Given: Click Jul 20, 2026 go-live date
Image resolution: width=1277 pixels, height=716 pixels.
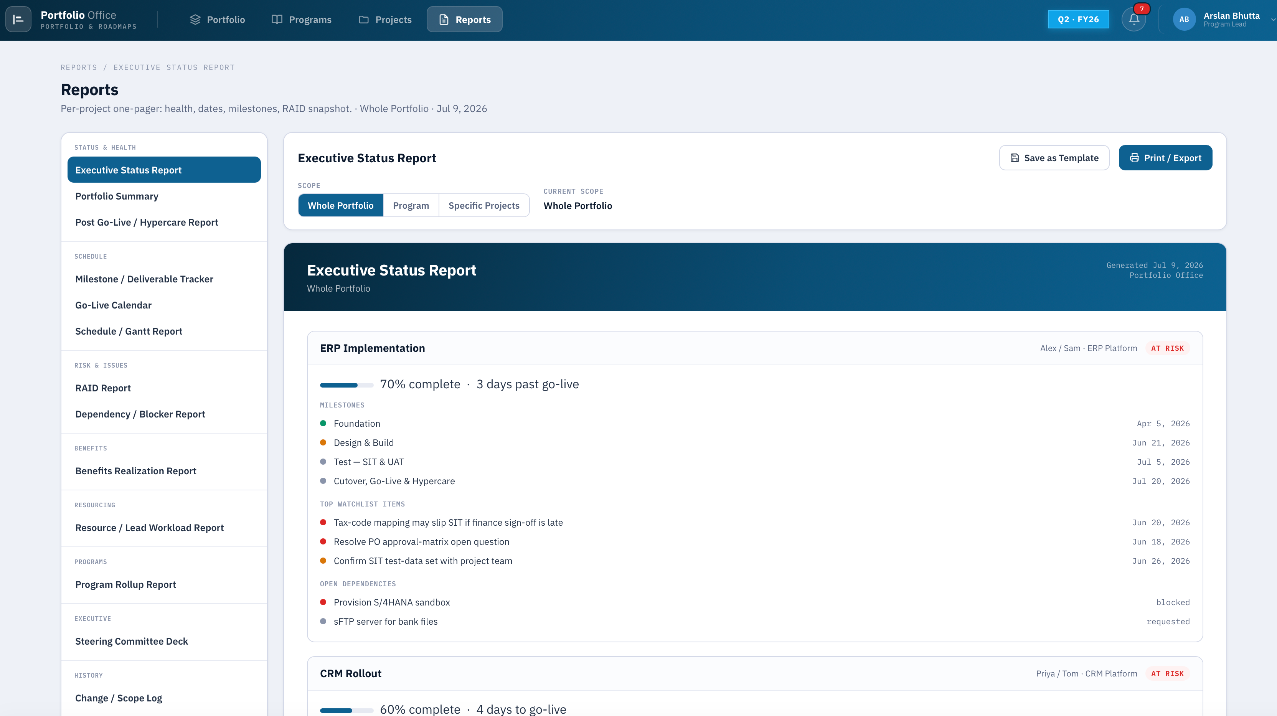Looking at the screenshot, I should coord(1161,481).
